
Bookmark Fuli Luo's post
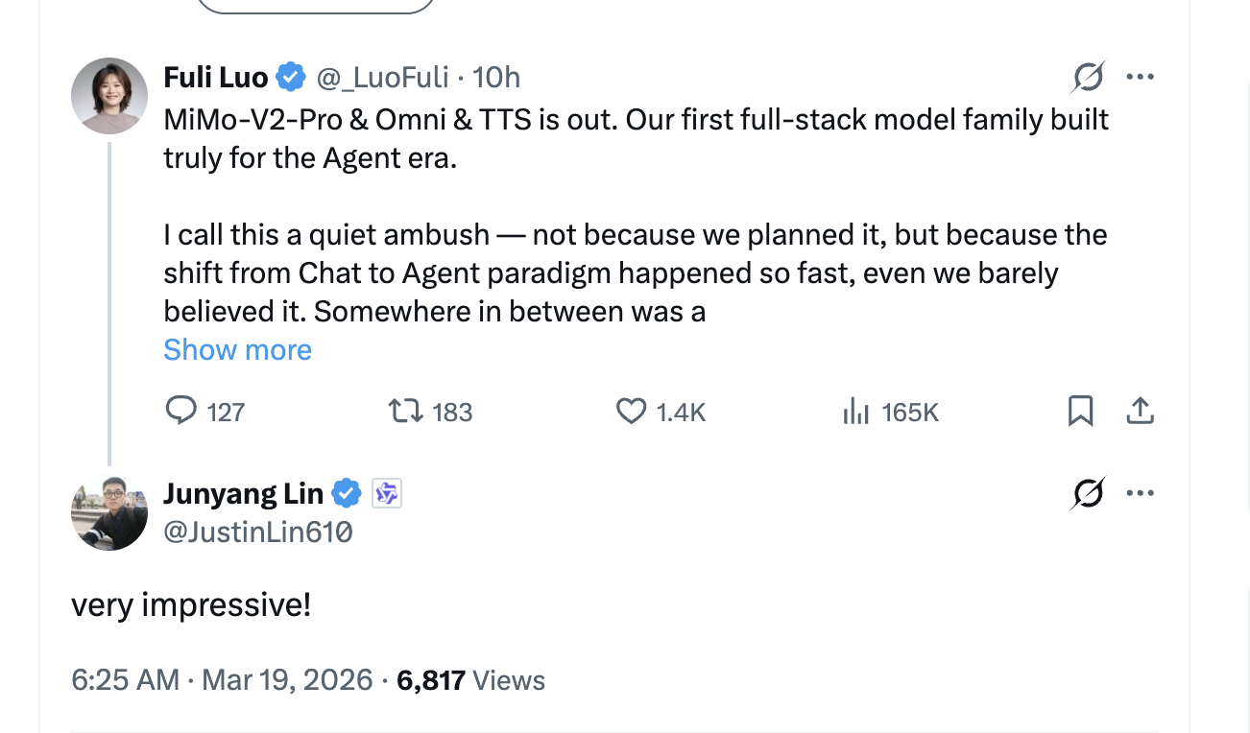click(x=1080, y=412)
